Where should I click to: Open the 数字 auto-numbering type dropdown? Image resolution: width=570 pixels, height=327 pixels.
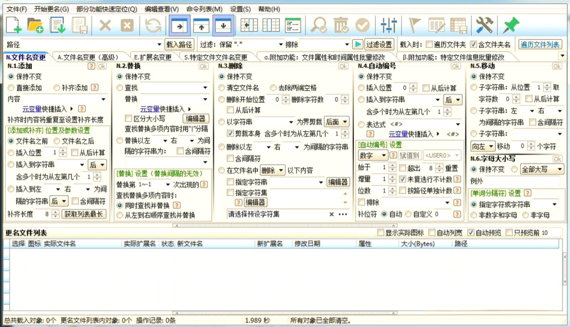tap(373, 155)
